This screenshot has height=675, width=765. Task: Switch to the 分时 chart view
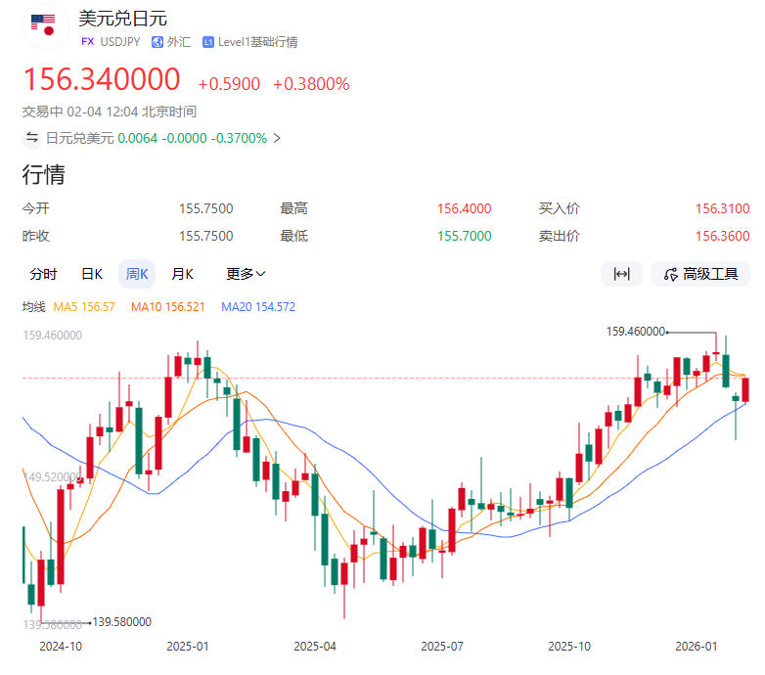pyautogui.click(x=43, y=274)
